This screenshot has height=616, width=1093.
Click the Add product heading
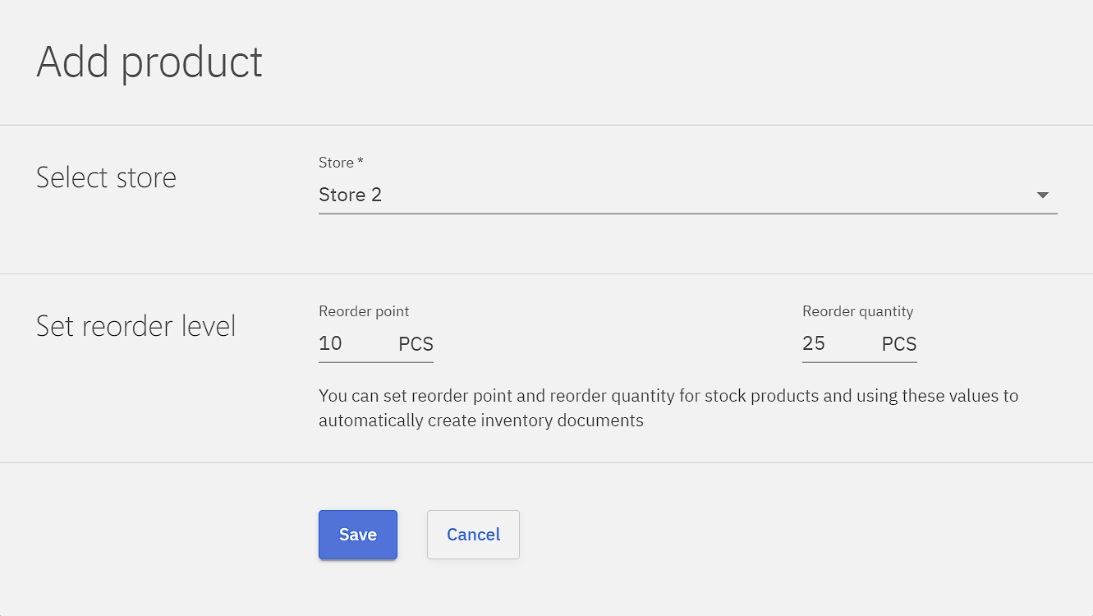click(x=149, y=62)
